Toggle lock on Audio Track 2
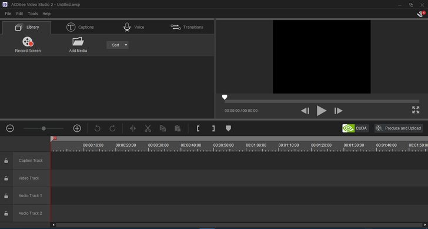 [6, 213]
